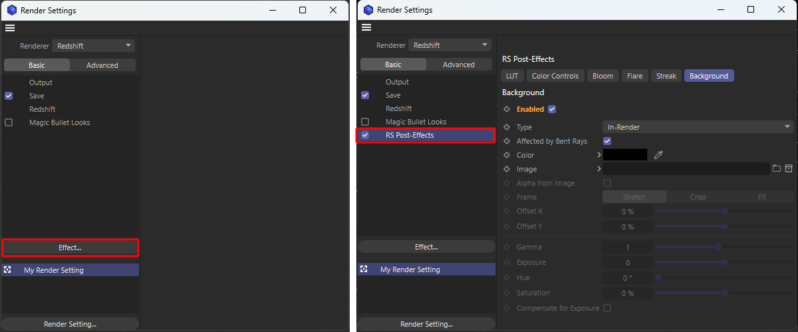Screen dimensions: 798x332
Task: Uncheck the Enabled checkbox under Background
Action: (x=552, y=109)
